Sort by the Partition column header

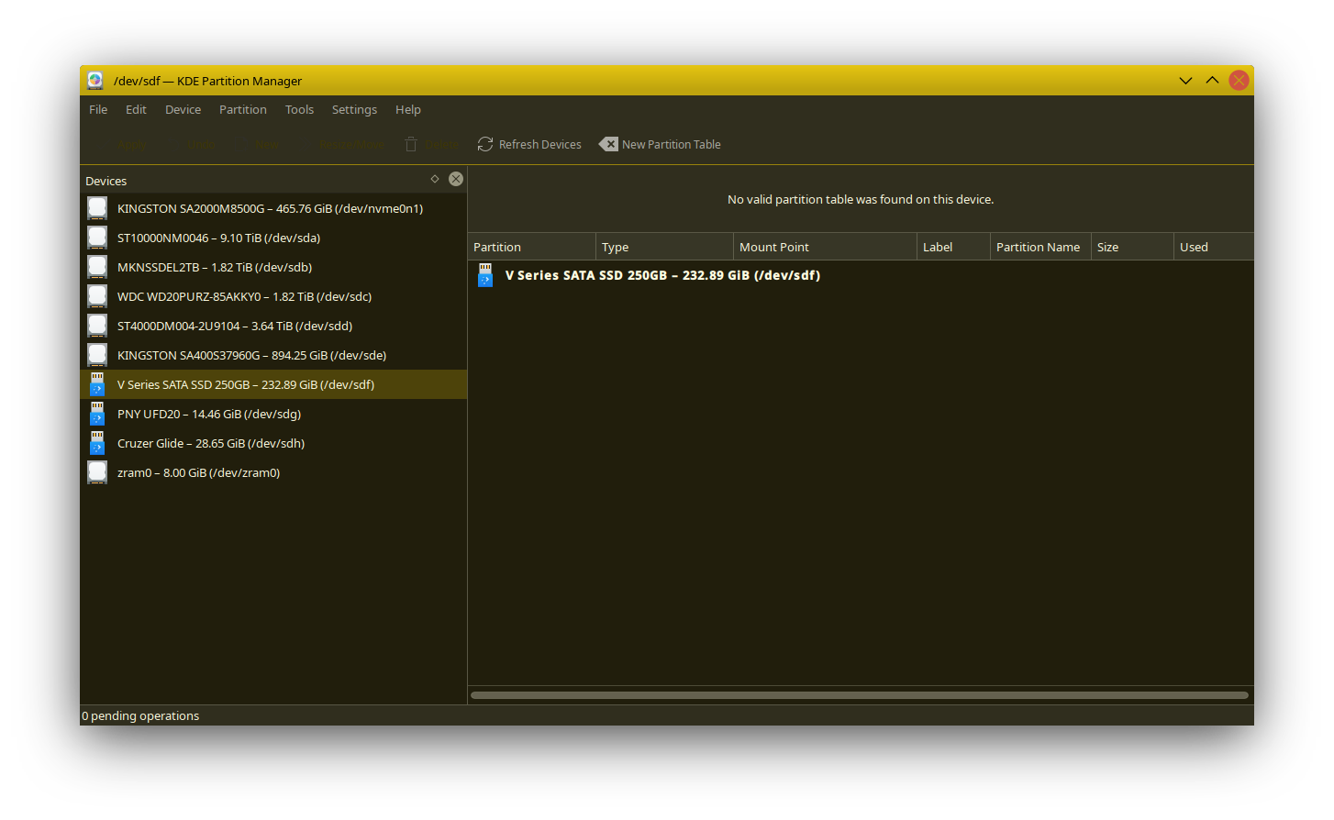pos(532,247)
